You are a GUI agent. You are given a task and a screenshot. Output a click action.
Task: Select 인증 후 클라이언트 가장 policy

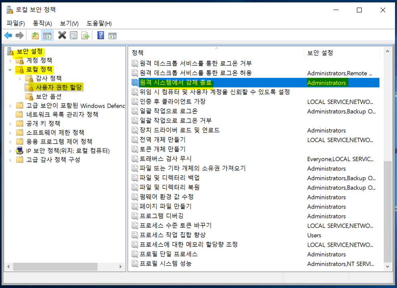click(x=173, y=101)
